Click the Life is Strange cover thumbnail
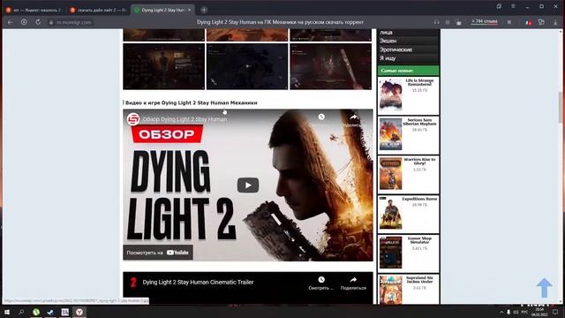The image size is (565, 318). tap(390, 95)
